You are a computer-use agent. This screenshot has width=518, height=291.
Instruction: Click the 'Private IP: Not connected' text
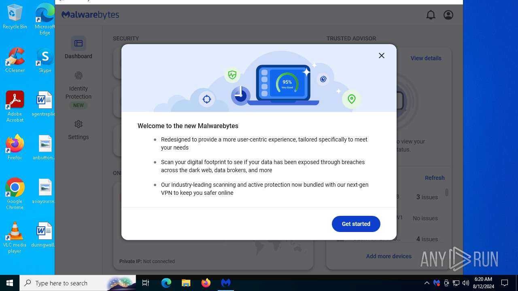[x=147, y=261]
